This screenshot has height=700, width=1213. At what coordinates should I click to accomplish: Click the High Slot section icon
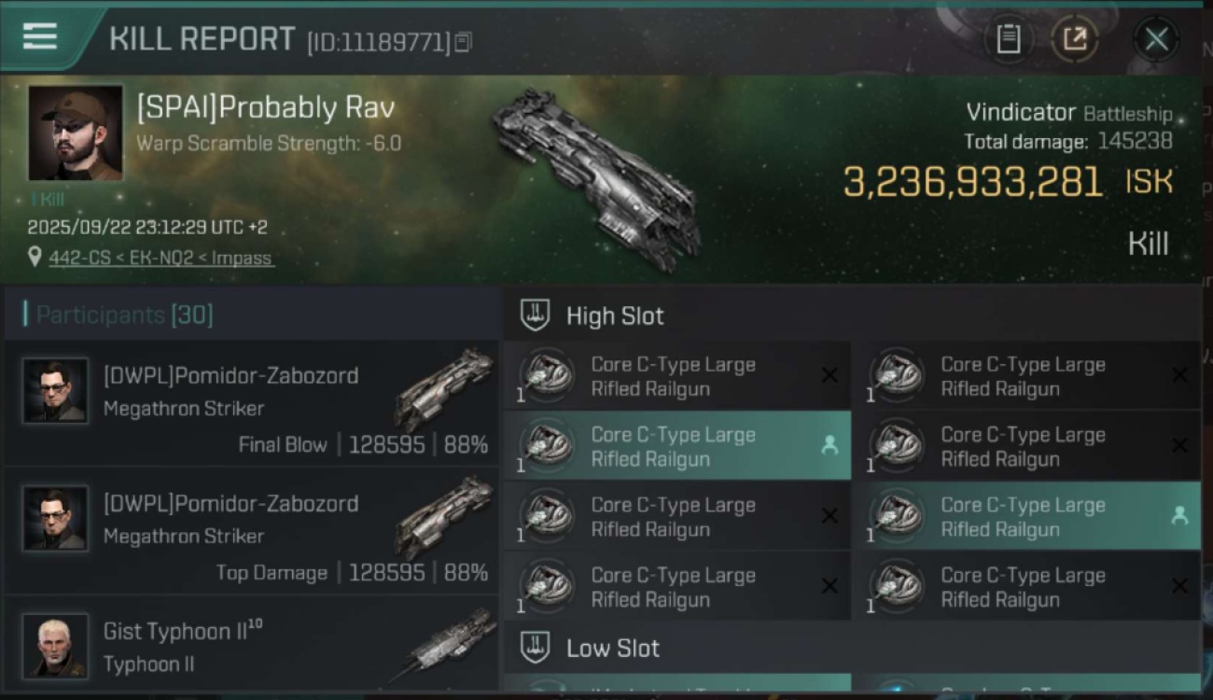[535, 315]
